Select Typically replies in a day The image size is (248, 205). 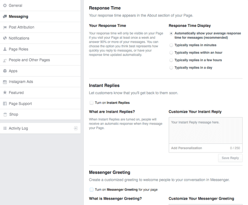pos(171,68)
